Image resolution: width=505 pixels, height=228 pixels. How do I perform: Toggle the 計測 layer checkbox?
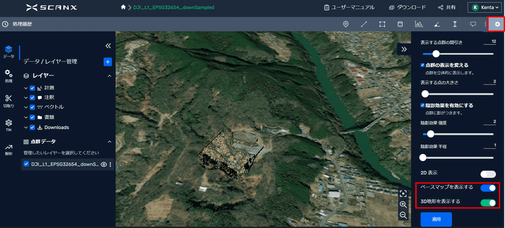click(x=32, y=88)
